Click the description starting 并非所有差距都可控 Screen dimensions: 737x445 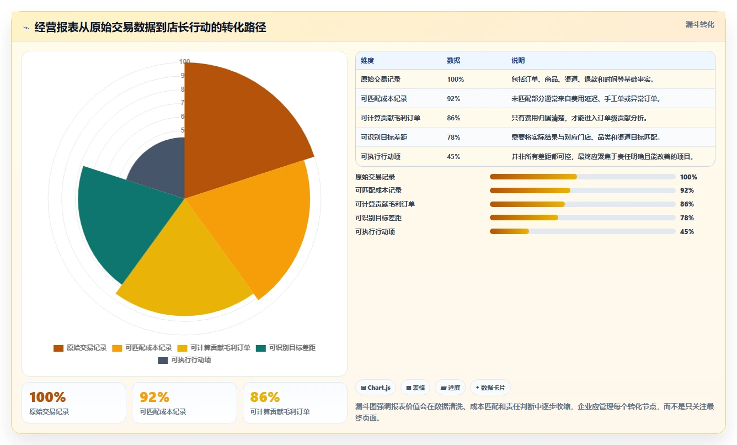[x=603, y=157]
